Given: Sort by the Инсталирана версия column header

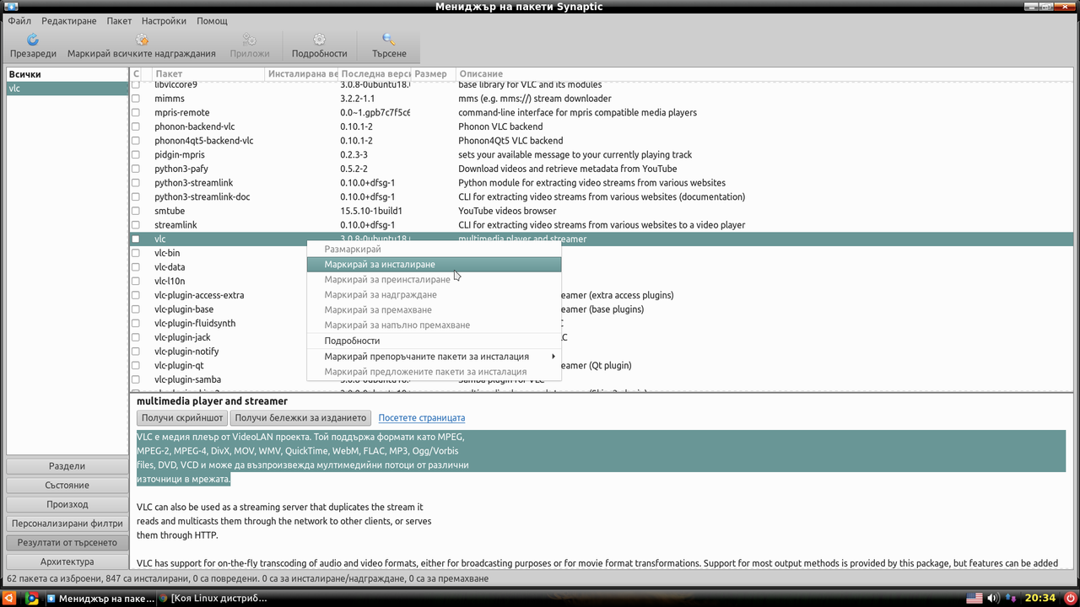Looking at the screenshot, I should pyautogui.click(x=301, y=74).
